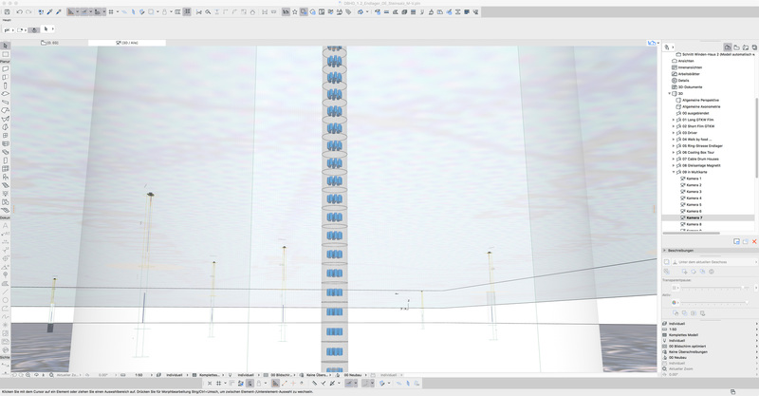Select the Marquee tool in the toolbox

(5, 54)
